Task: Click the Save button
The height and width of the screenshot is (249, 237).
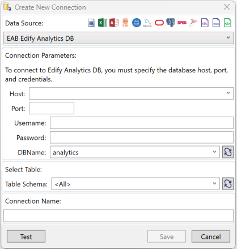Action: pos(167,237)
